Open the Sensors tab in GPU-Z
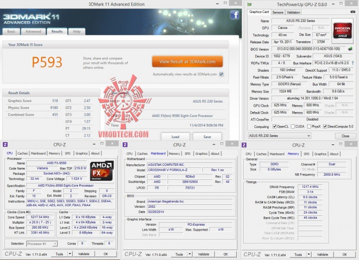Image resolution: width=359 pixels, height=260 pixels. (x=278, y=12)
